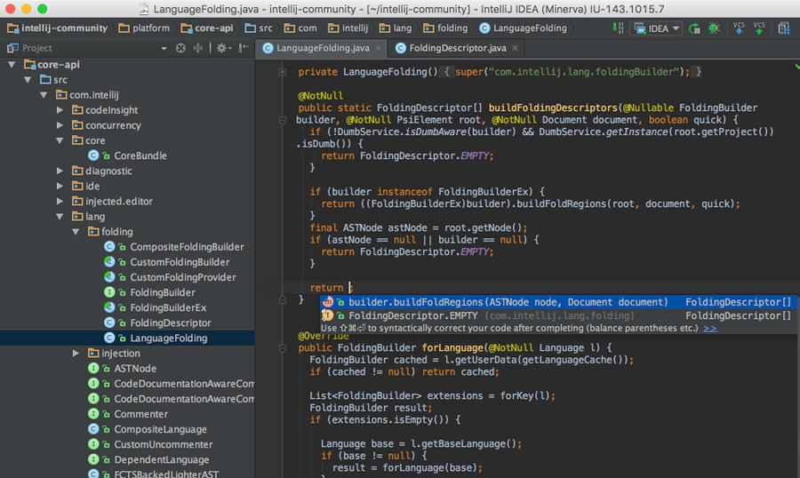
Task: Open the Project panel settings gear
Action: pyautogui.click(x=223, y=48)
